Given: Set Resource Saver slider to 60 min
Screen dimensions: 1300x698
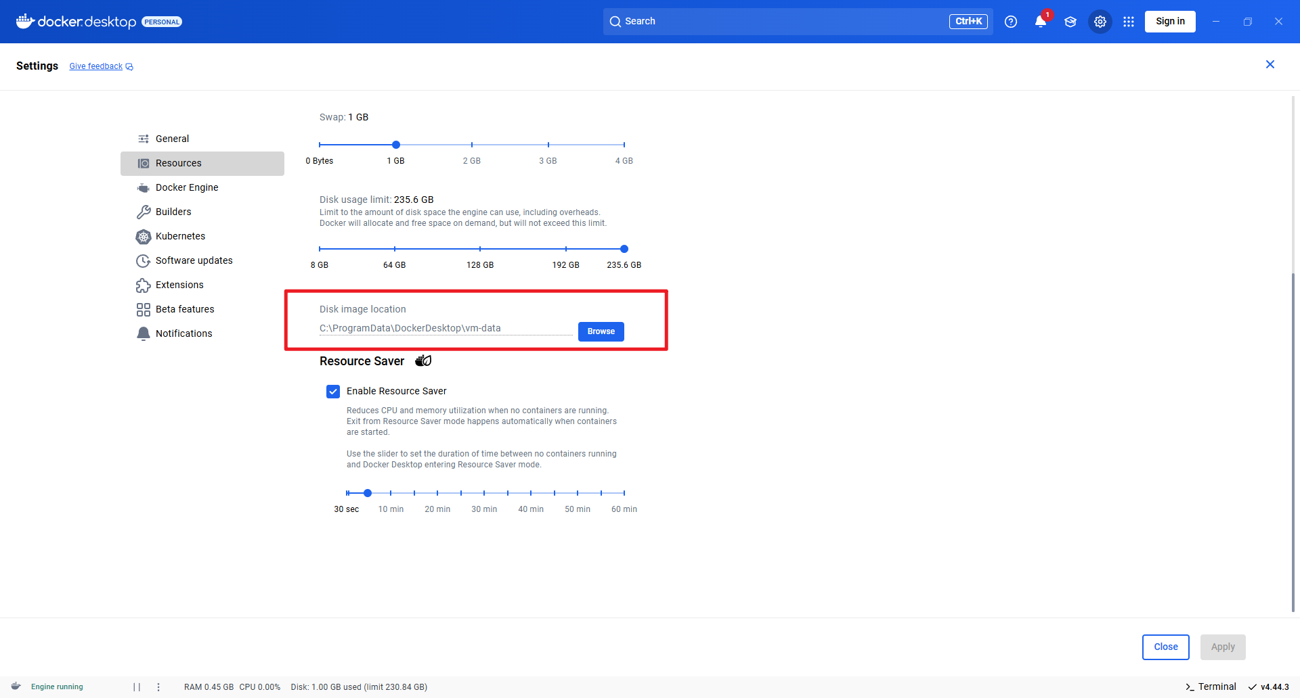Looking at the screenshot, I should tap(624, 493).
